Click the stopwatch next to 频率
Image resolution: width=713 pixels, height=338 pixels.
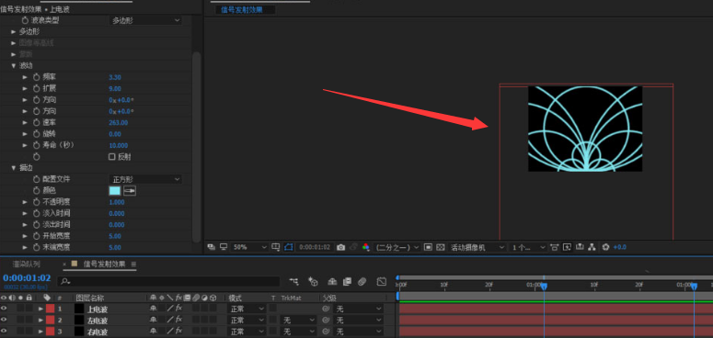(x=37, y=77)
